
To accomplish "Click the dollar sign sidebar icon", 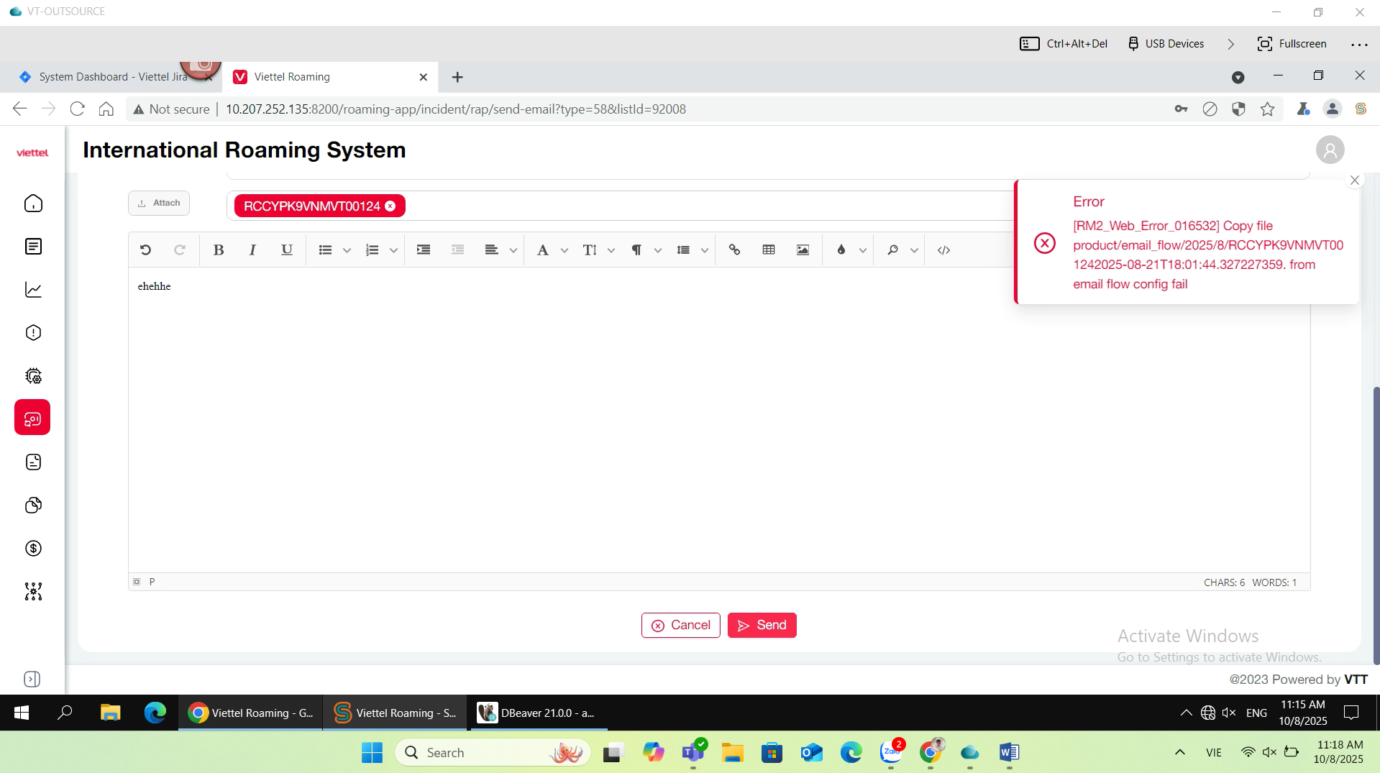I will pos(33,549).
